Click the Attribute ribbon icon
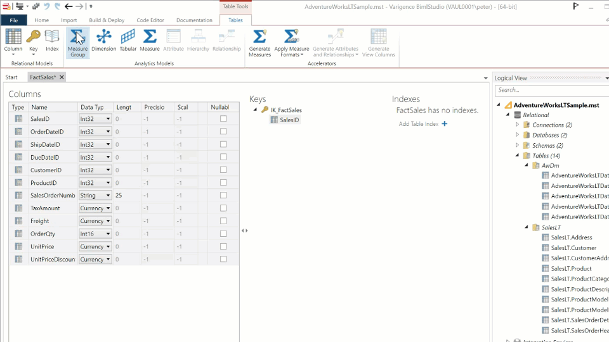 coord(173,37)
